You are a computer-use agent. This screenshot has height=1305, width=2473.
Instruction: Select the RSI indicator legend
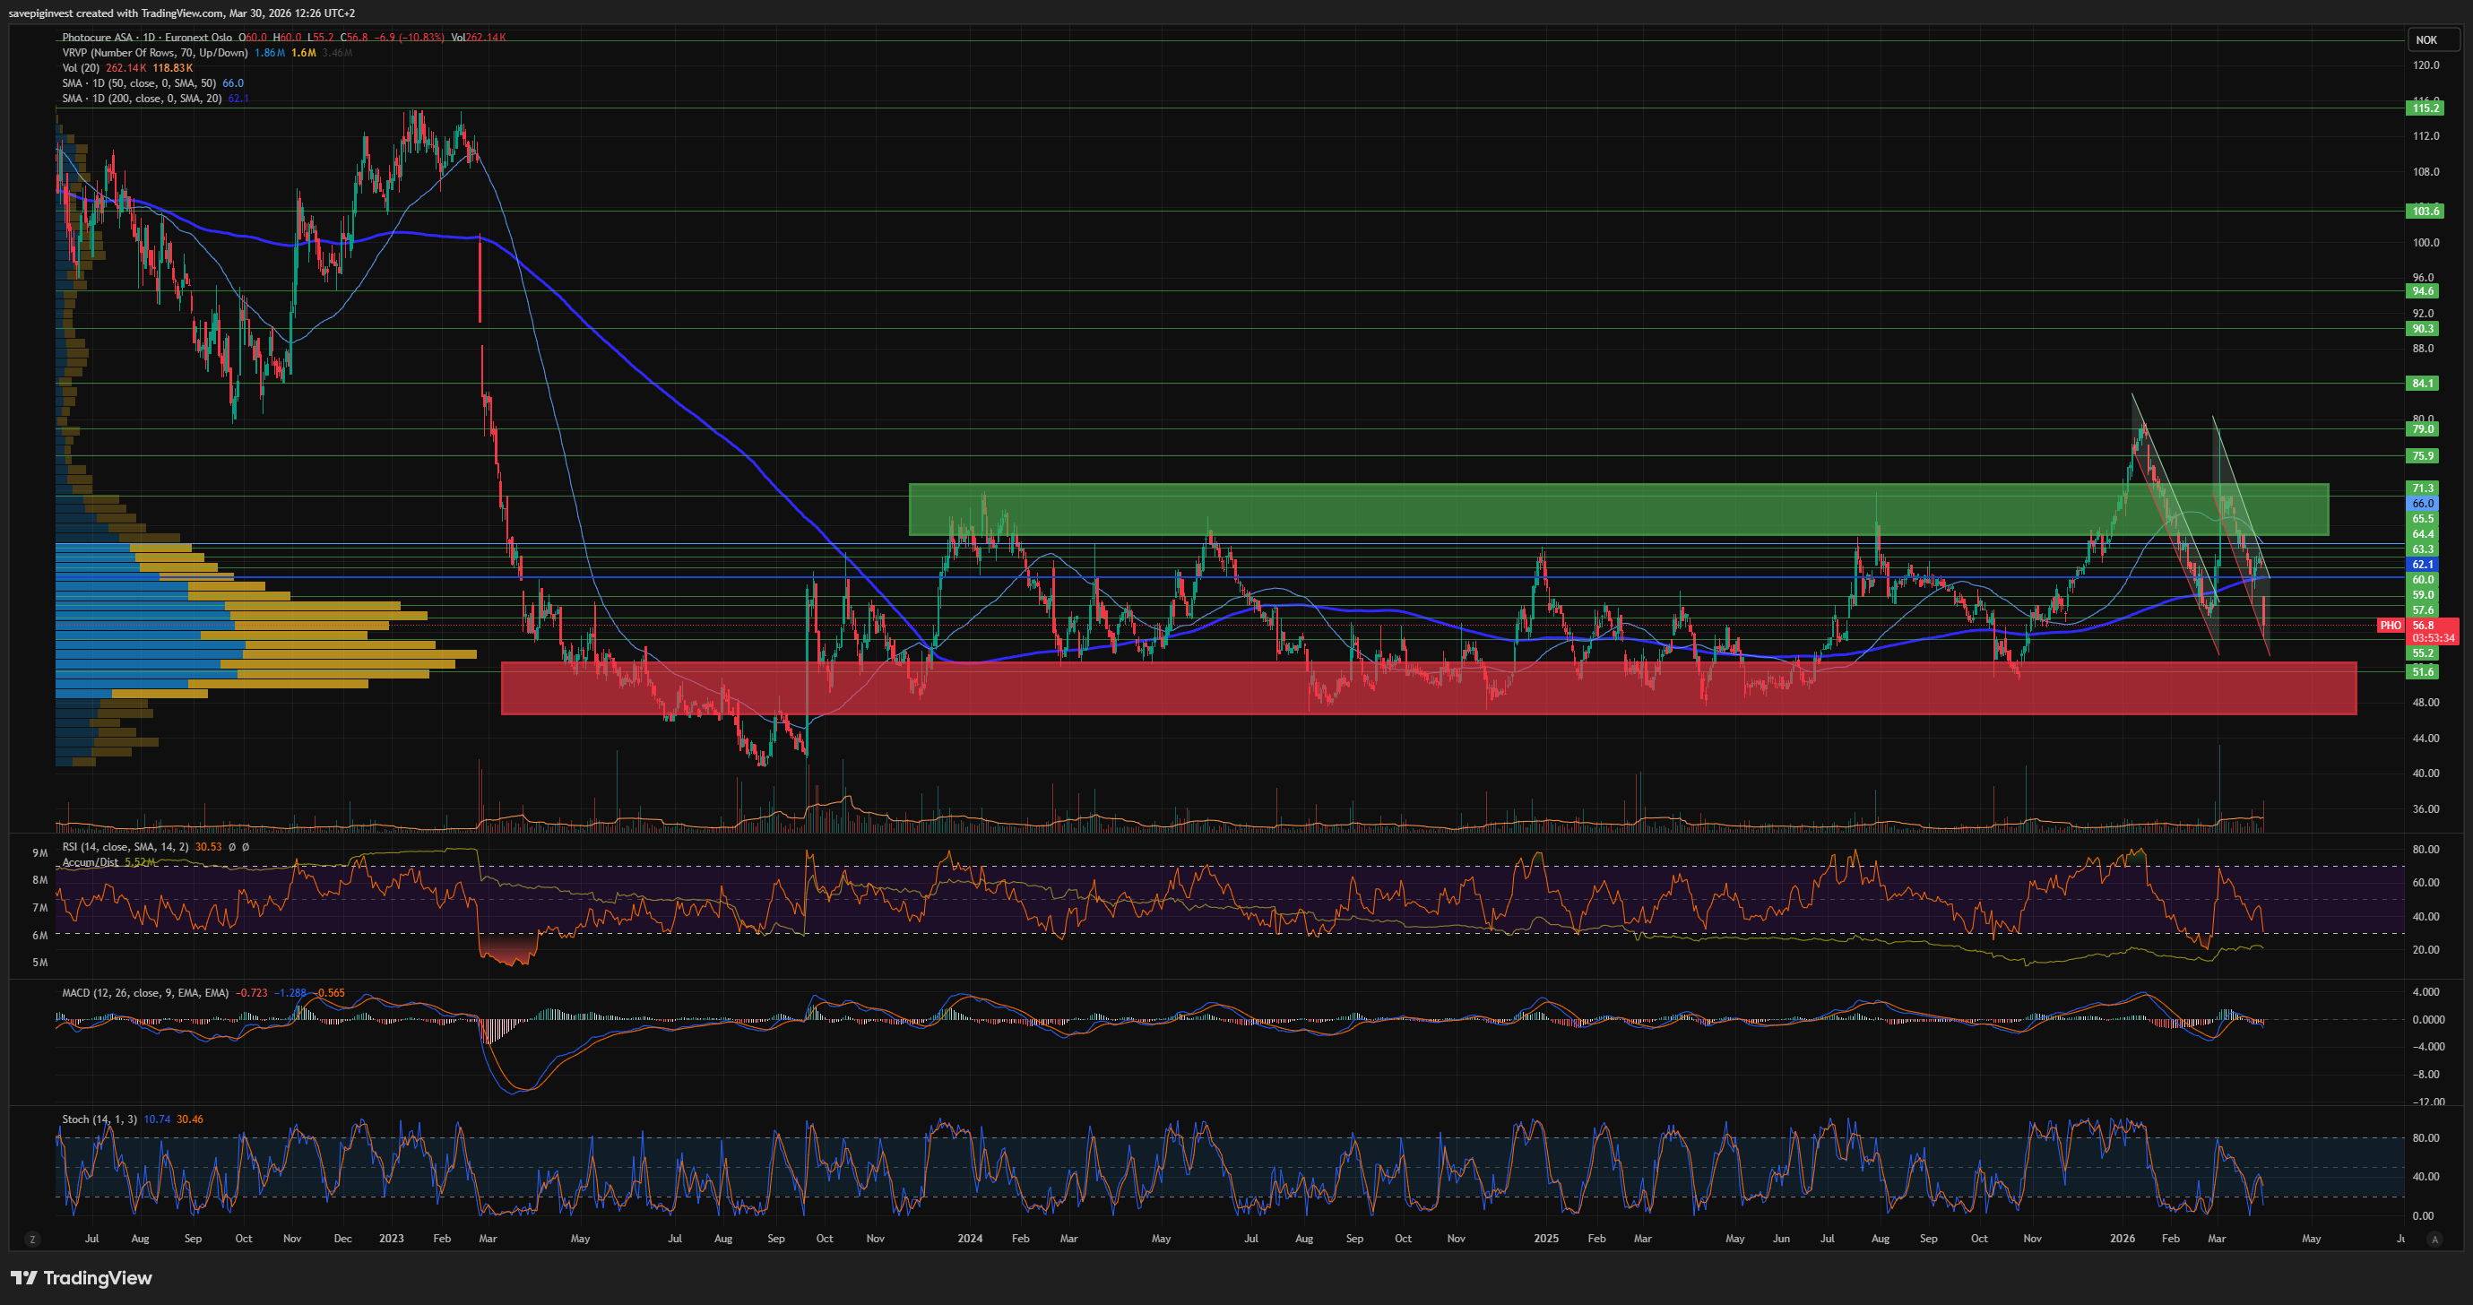coord(125,847)
